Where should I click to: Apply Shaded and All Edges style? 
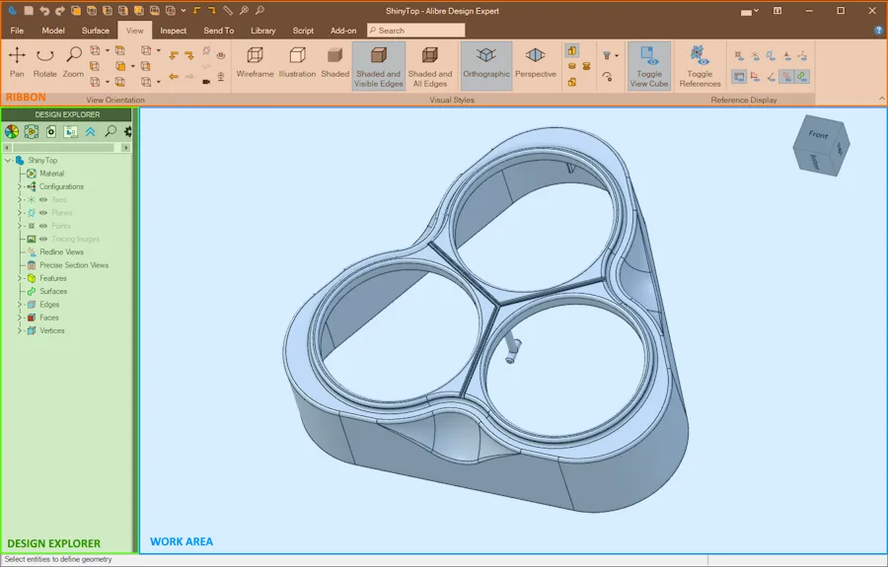tap(430, 67)
